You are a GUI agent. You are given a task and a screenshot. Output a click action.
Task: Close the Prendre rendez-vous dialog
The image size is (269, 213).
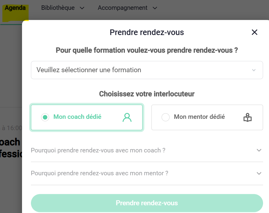254,32
